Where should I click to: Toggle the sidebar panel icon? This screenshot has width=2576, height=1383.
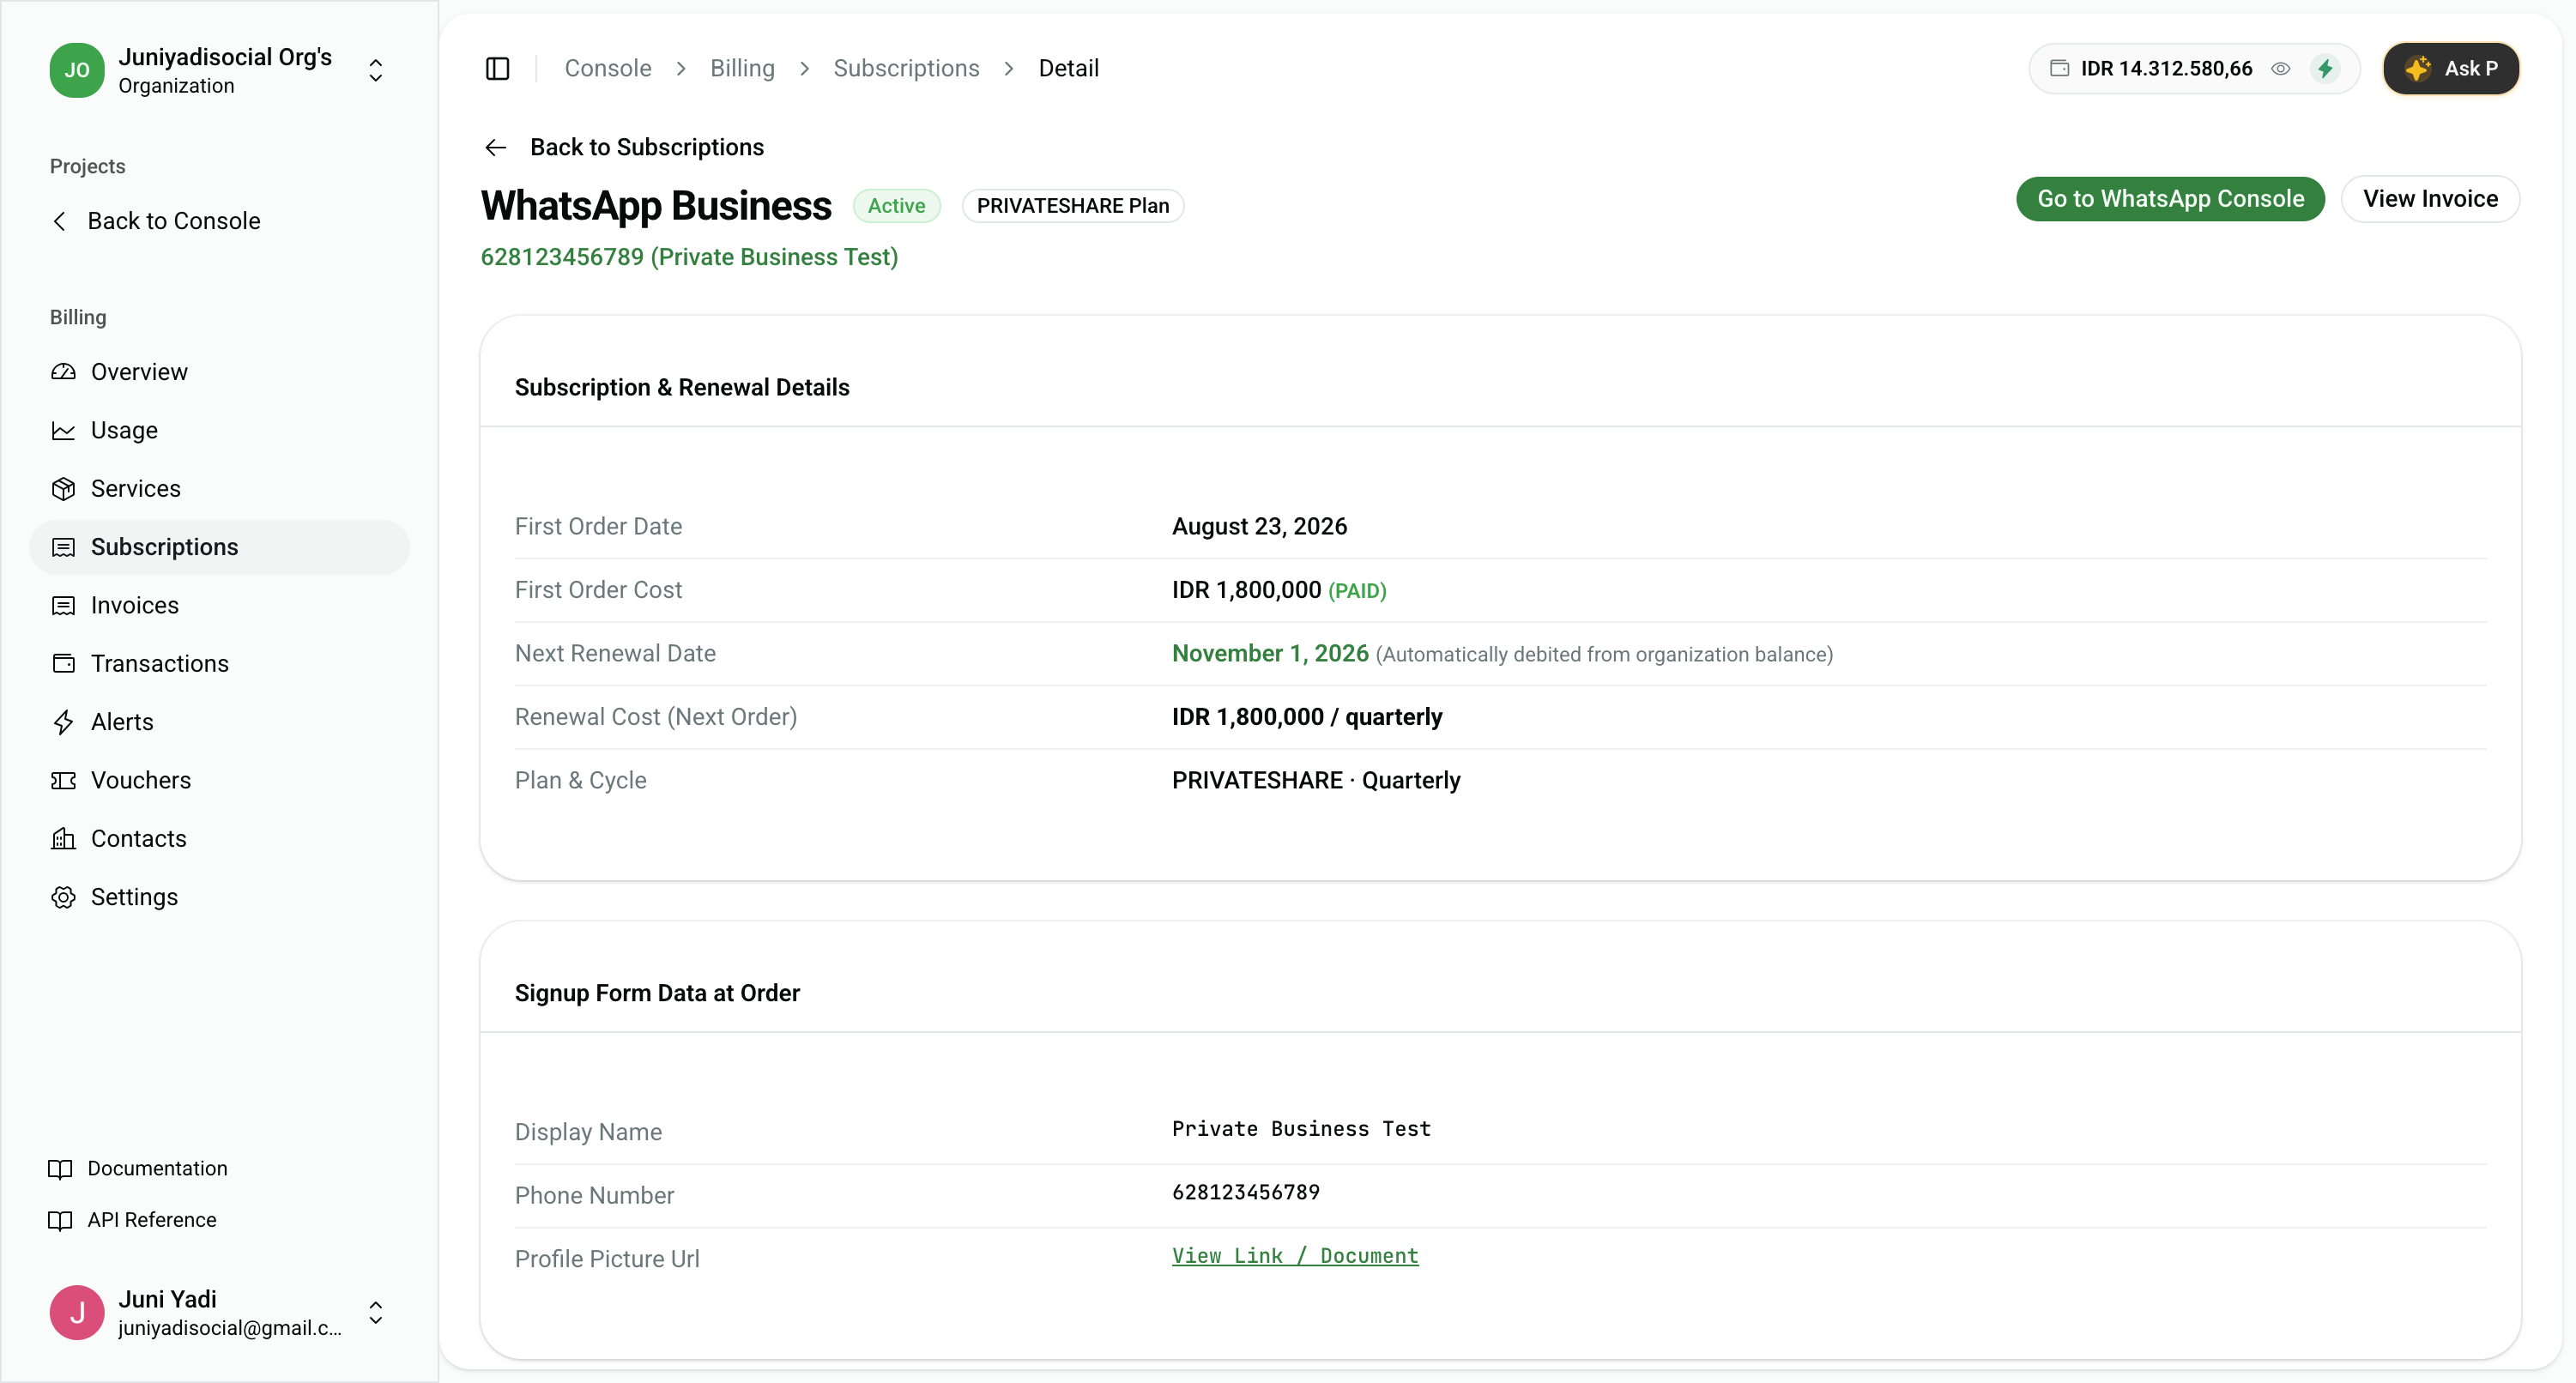tap(497, 68)
